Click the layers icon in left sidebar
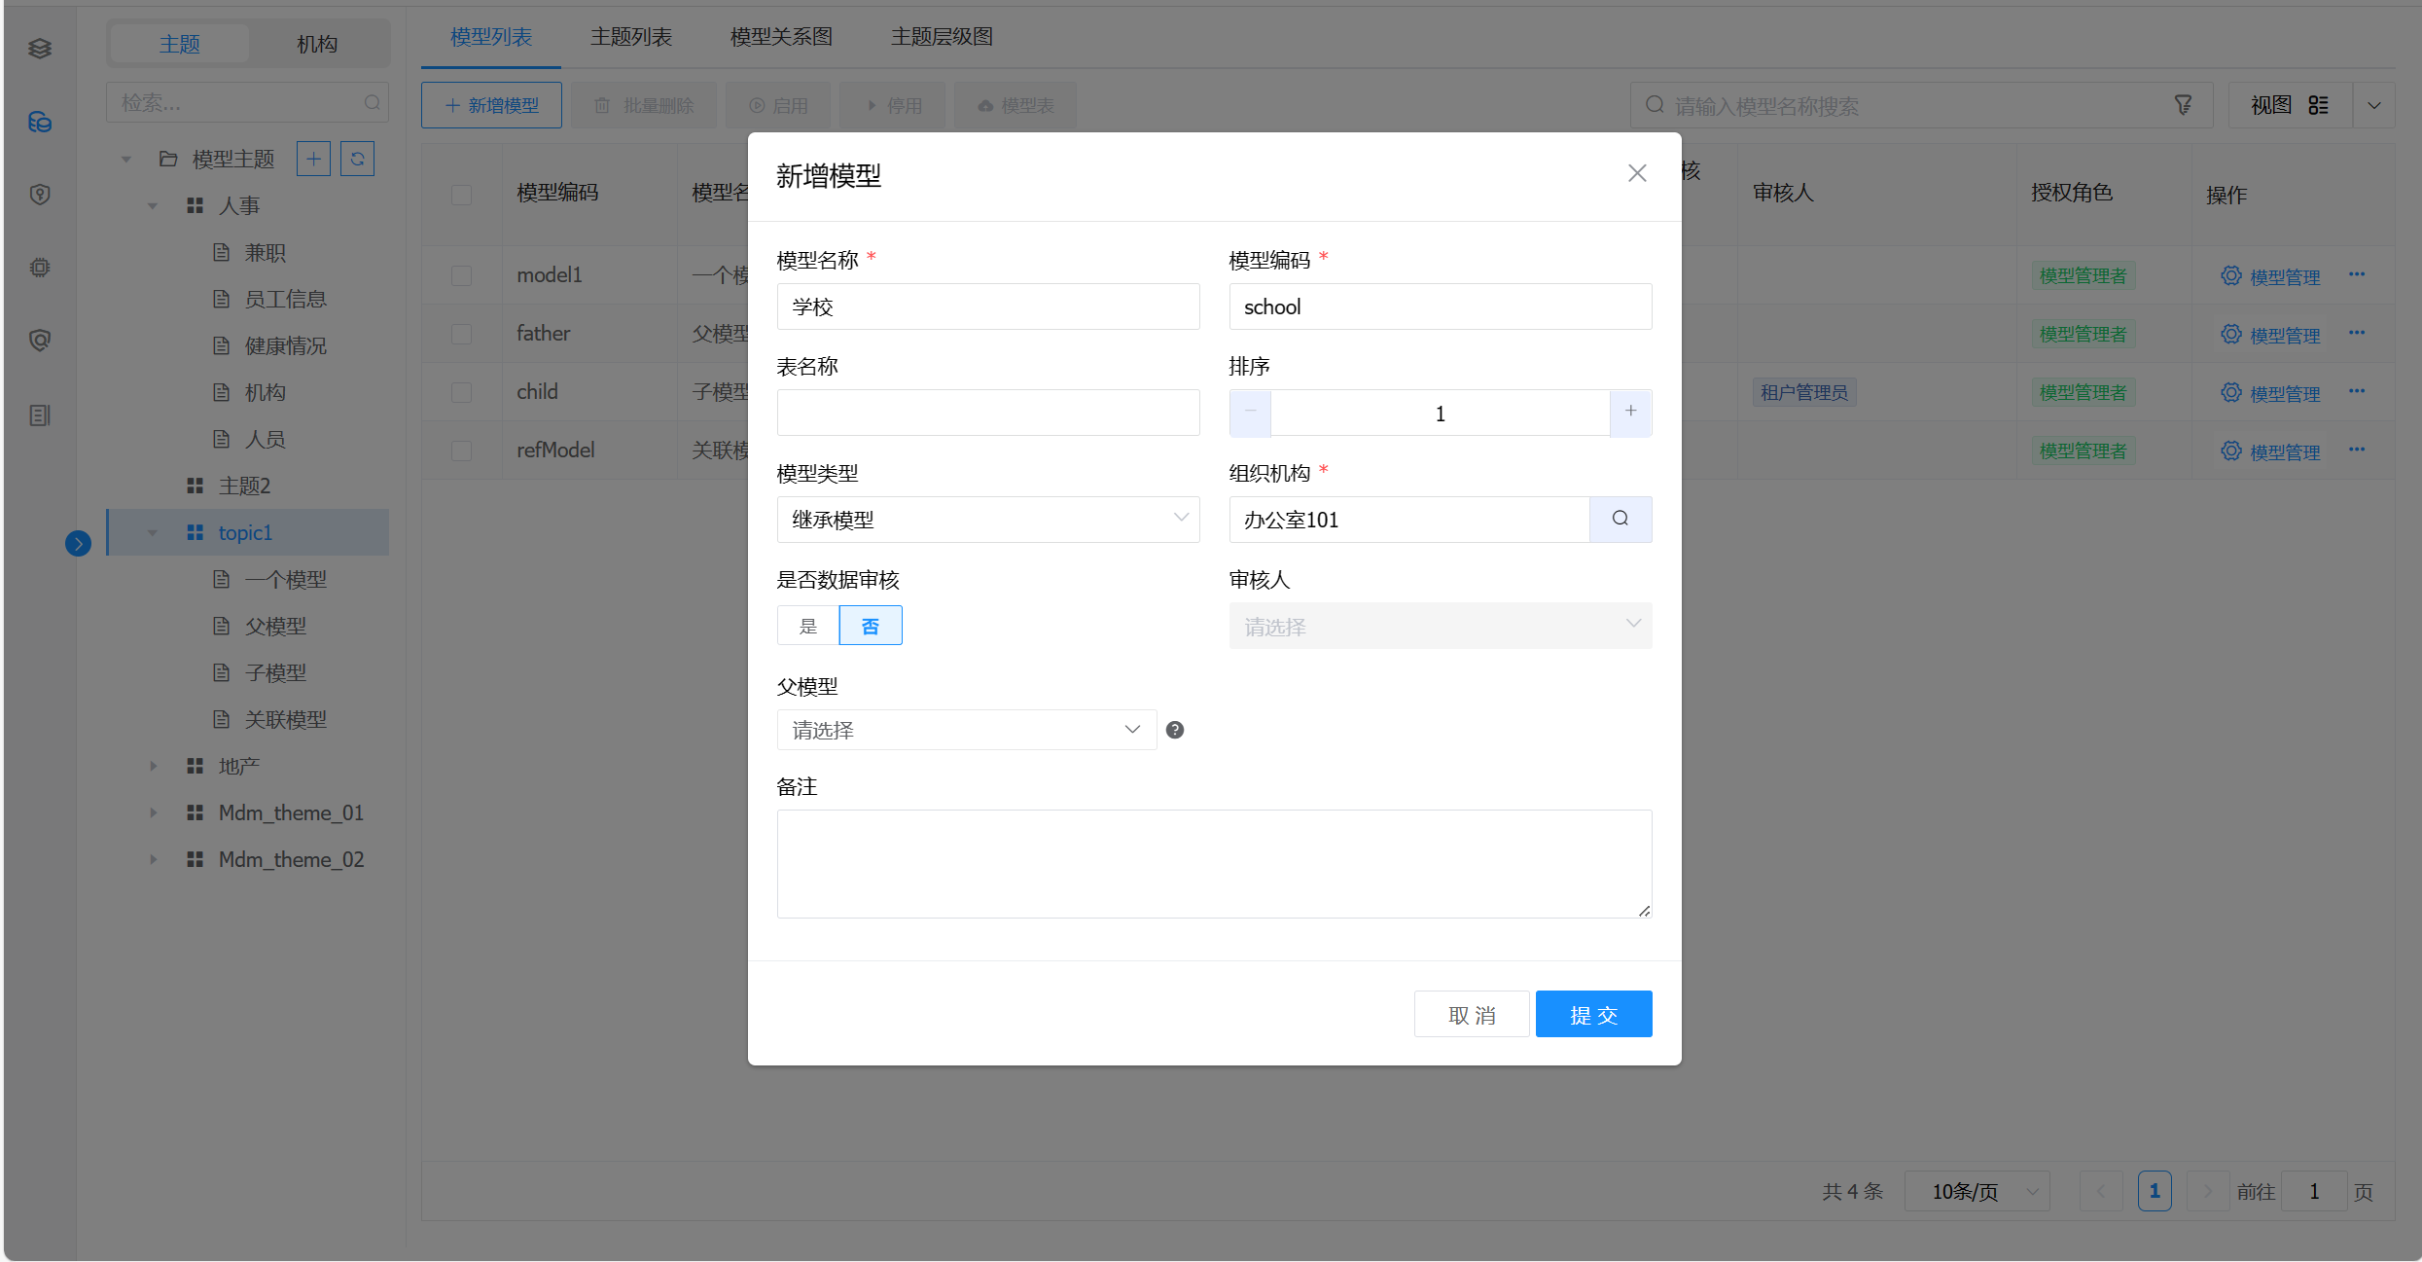Viewport: 2422px width, 1262px height. (x=40, y=48)
